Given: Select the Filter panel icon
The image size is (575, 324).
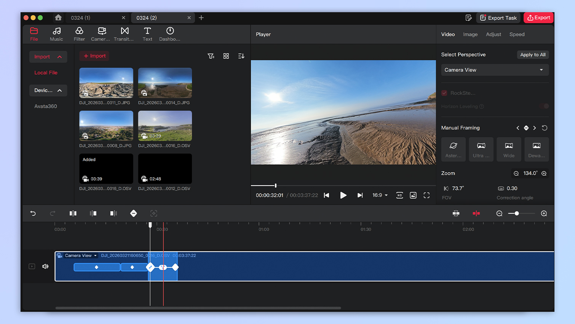Looking at the screenshot, I should pos(79,34).
